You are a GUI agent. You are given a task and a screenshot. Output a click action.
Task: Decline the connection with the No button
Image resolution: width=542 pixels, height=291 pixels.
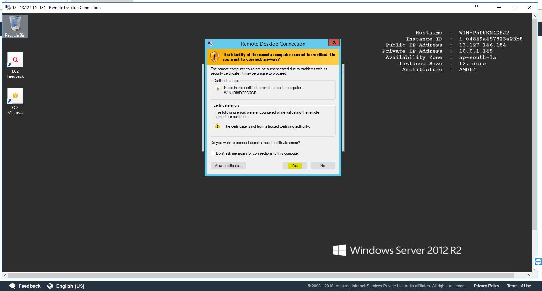(x=323, y=166)
